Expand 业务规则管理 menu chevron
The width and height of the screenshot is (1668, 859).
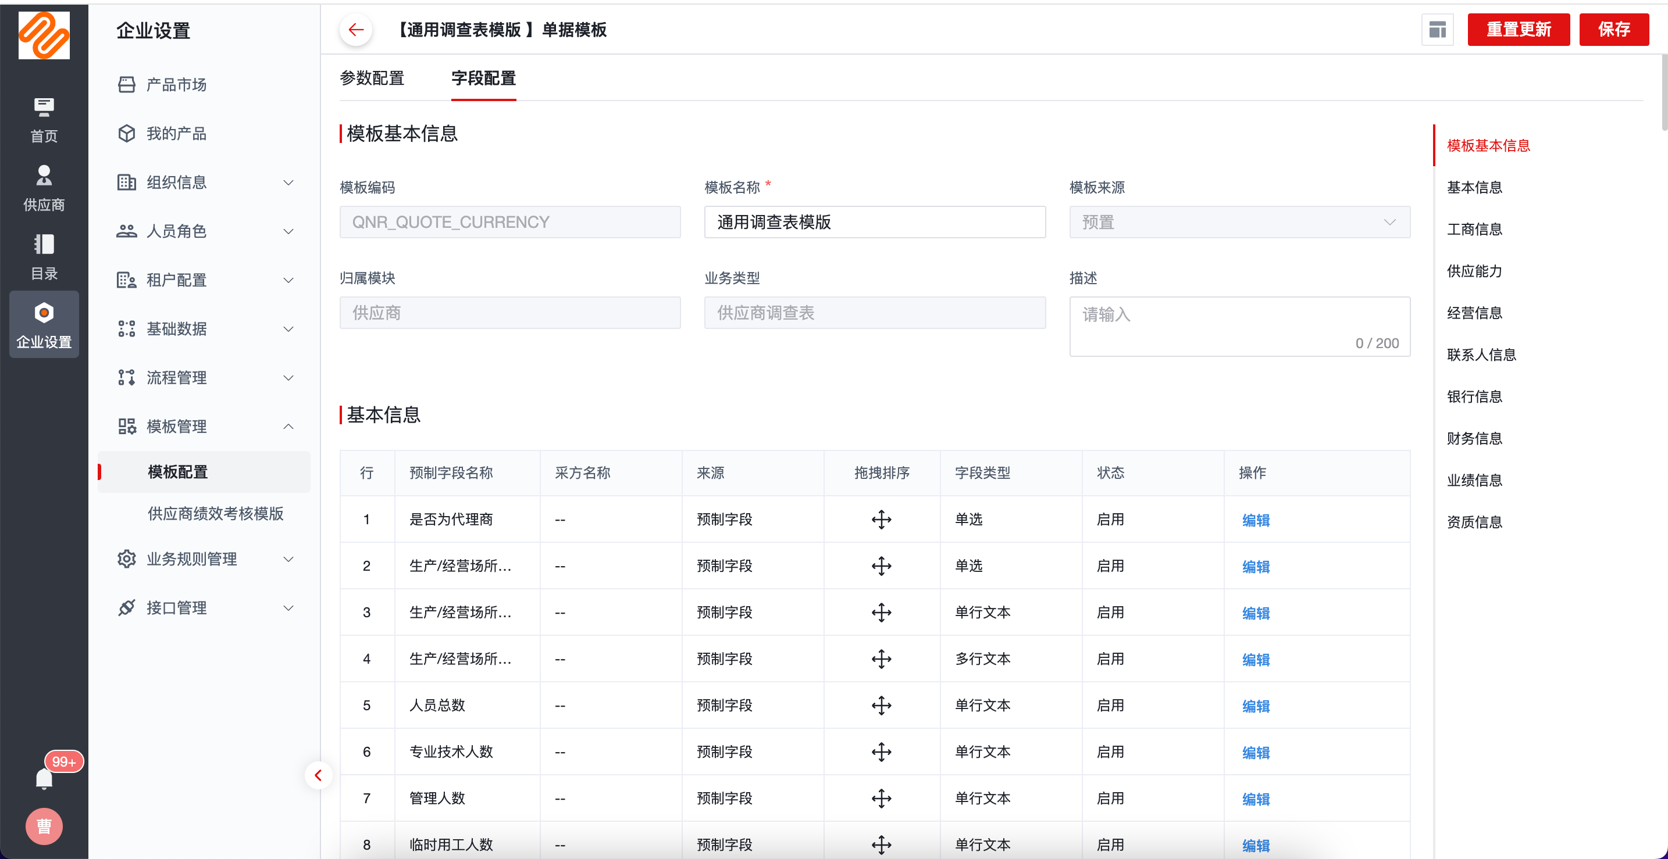(x=289, y=559)
